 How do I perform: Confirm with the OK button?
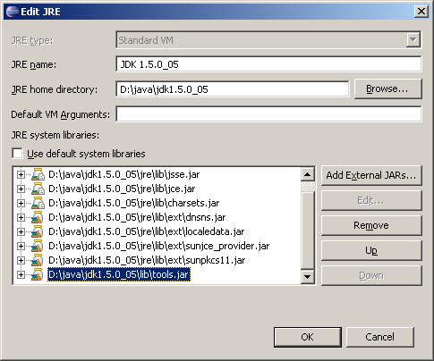(308, 337)
